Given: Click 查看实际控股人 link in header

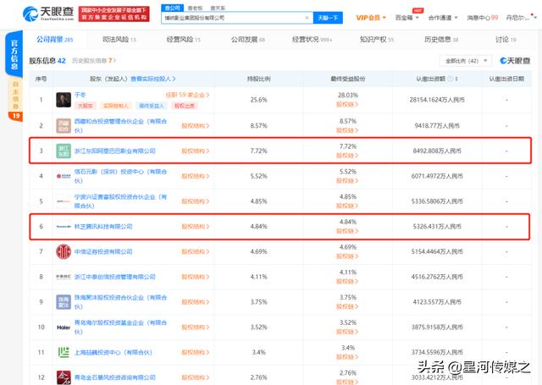Looking at the screenshot, I should (152, 79).
